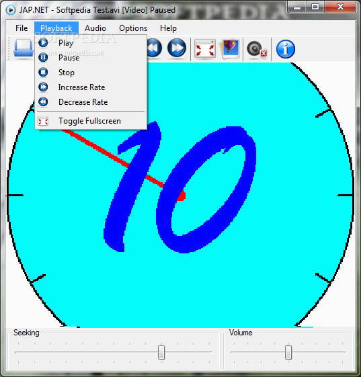Click the Seeking slider thumb
361x377 pixels.
(161, 352)
